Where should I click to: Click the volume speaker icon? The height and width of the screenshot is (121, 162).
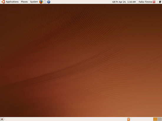(x=113, y=2)
